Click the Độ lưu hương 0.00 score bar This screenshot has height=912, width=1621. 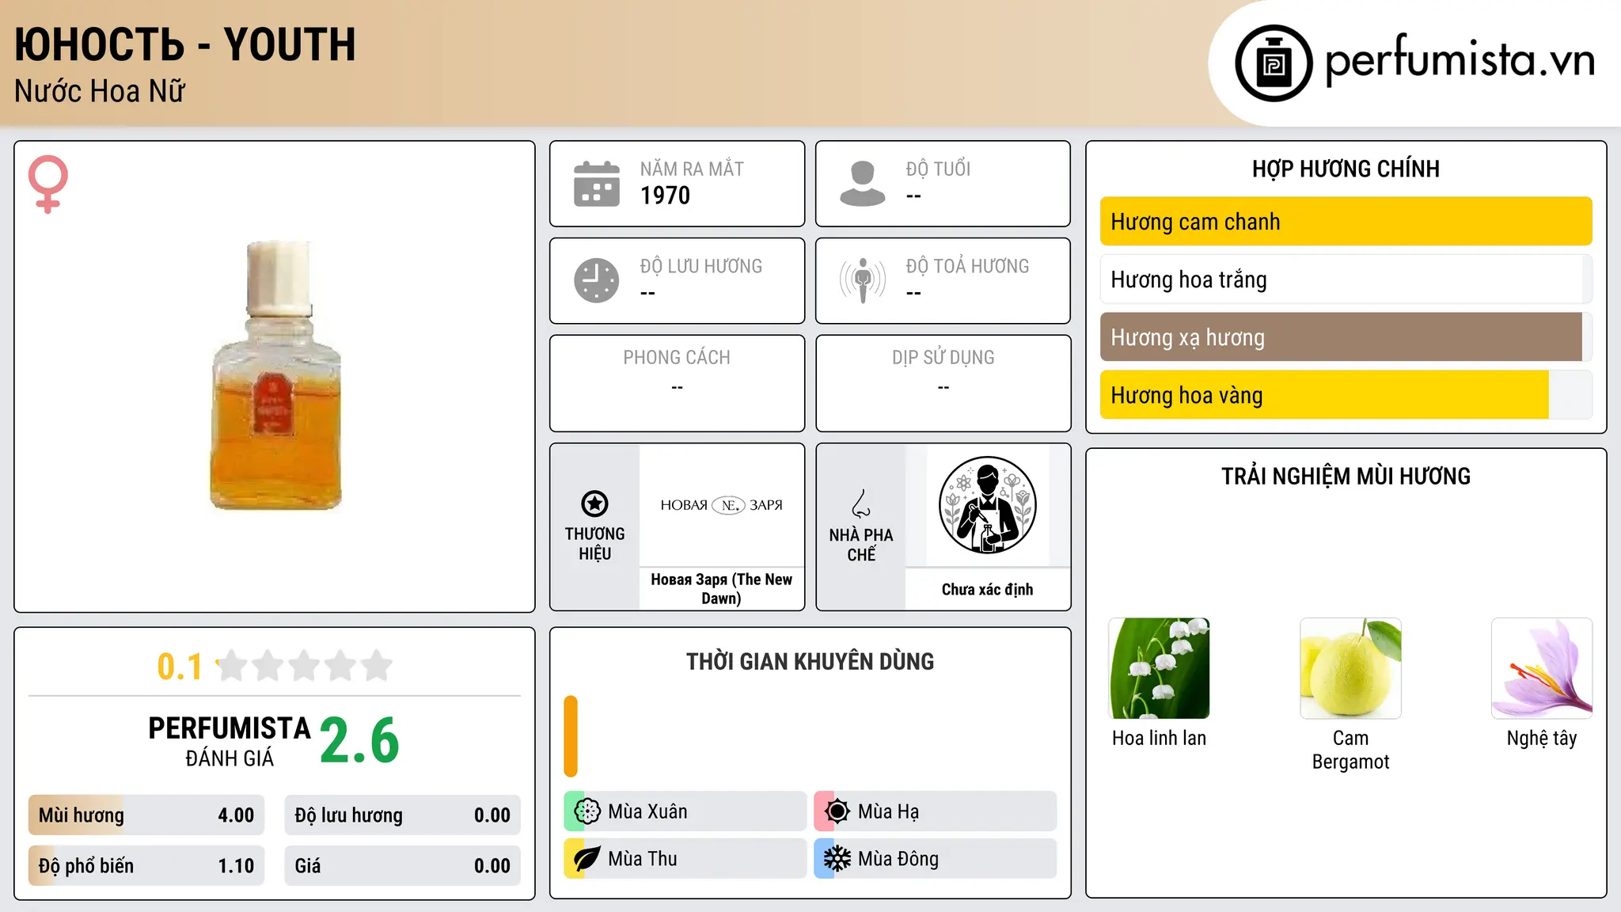[402, 815]
